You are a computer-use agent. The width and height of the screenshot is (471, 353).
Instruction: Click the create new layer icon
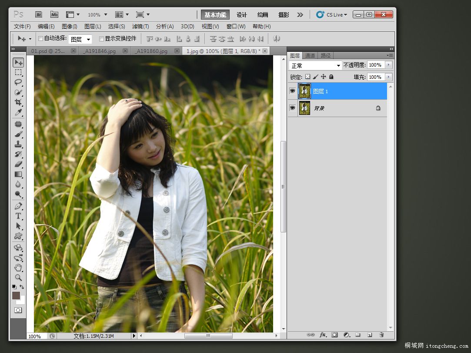tap(370, 335)
